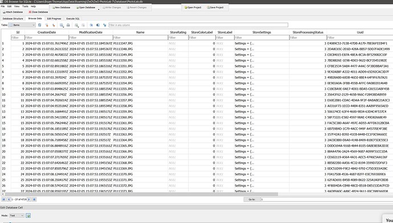Screen dimensions: 393x223
Task: Click the Attach Database button
Action: pyautogui.click(x=13, y=12)
